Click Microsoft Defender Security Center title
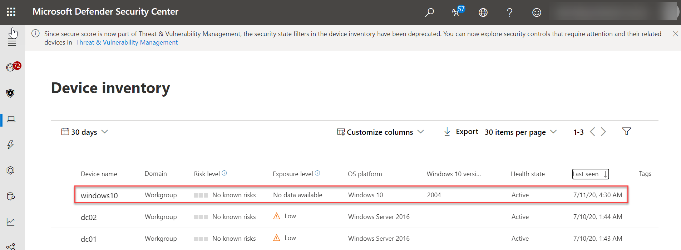Viewport: 681px width, 250px height. [105, 12]
